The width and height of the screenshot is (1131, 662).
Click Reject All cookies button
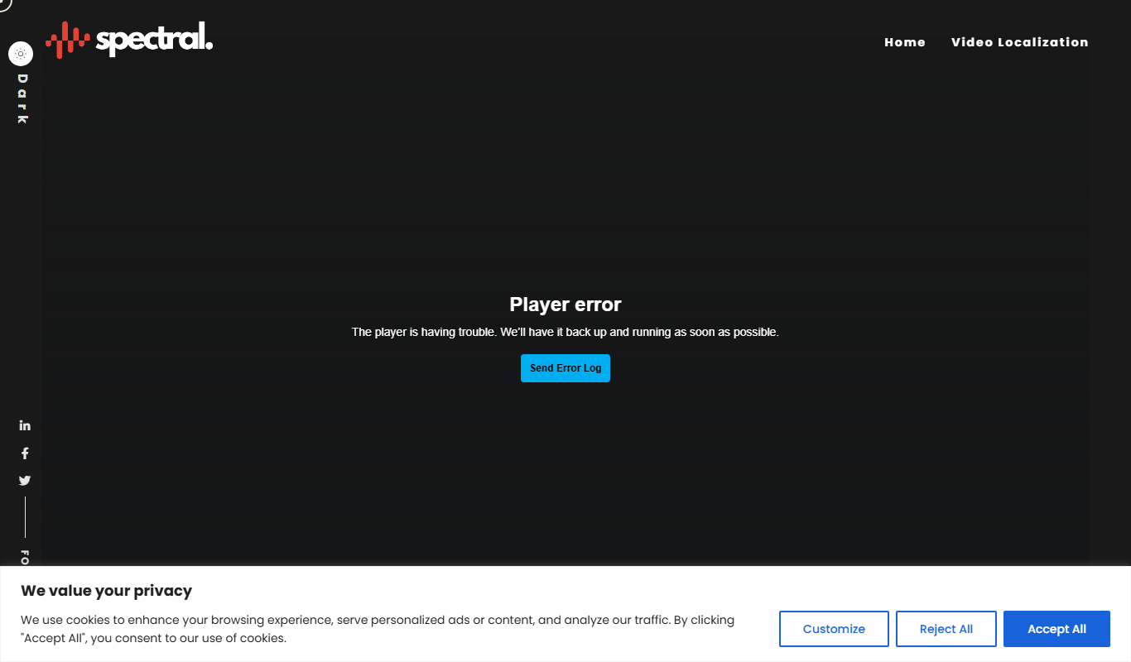946,629
